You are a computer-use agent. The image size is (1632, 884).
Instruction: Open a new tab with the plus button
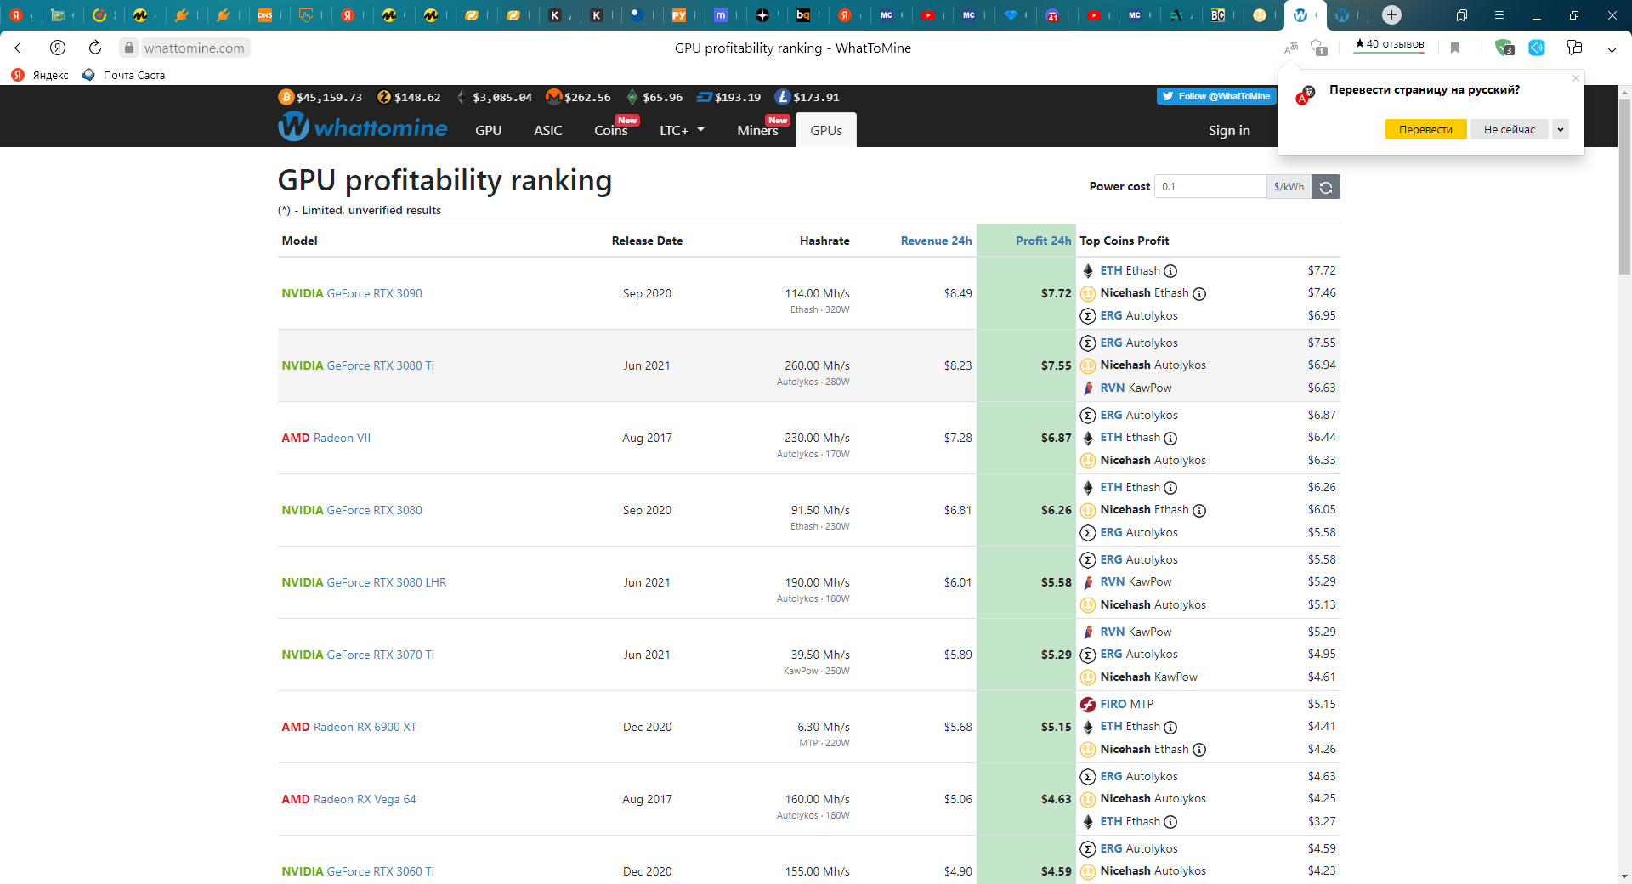(x=1391, y=14)
